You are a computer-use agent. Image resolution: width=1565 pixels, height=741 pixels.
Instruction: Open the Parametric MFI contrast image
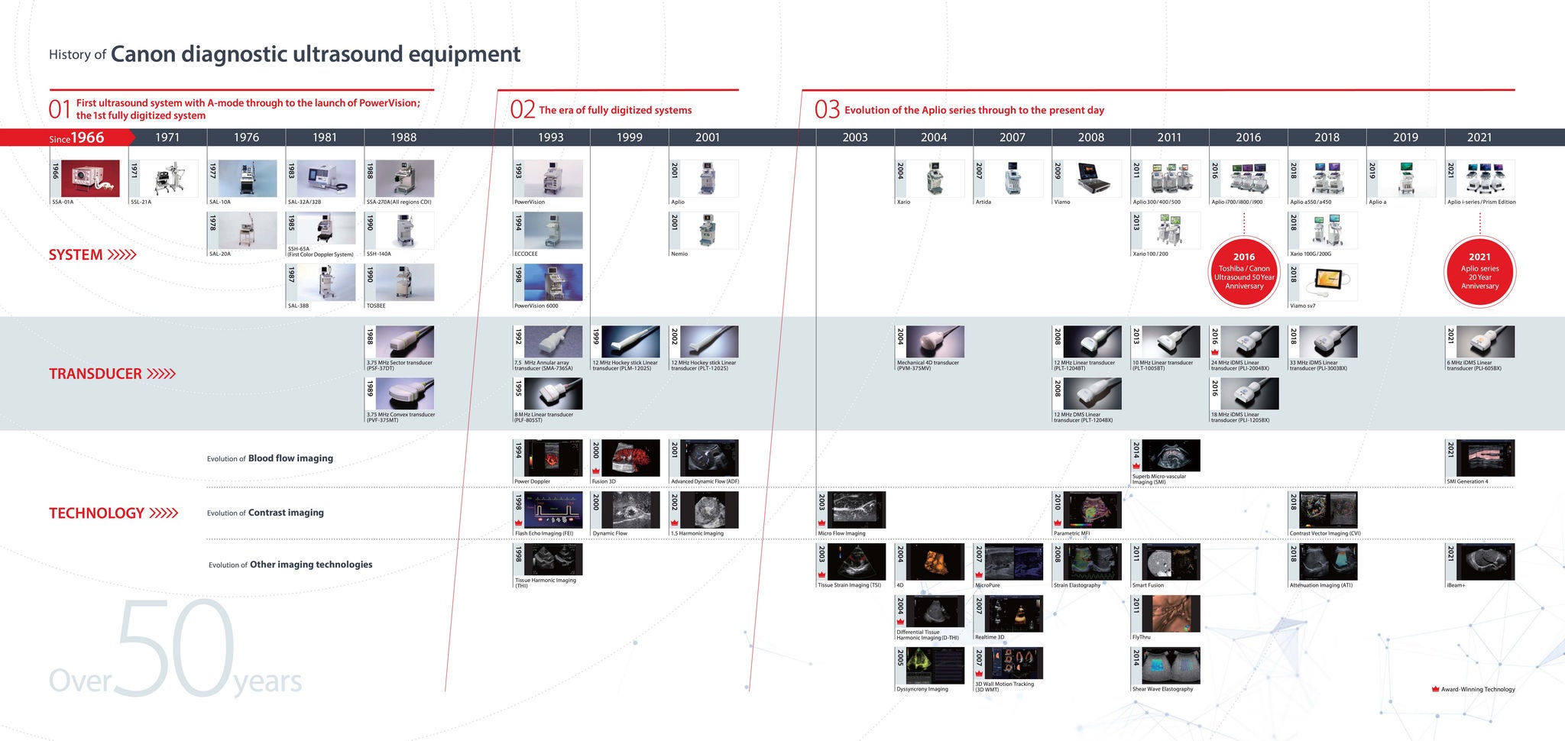(1093, 510)
